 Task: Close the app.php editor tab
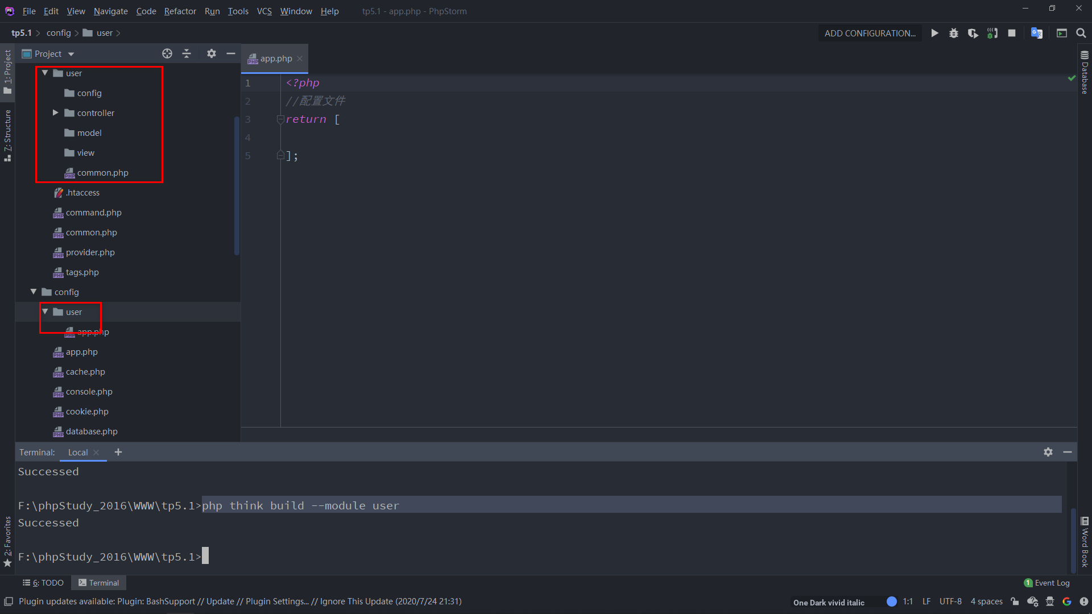(x=300, y=59)
